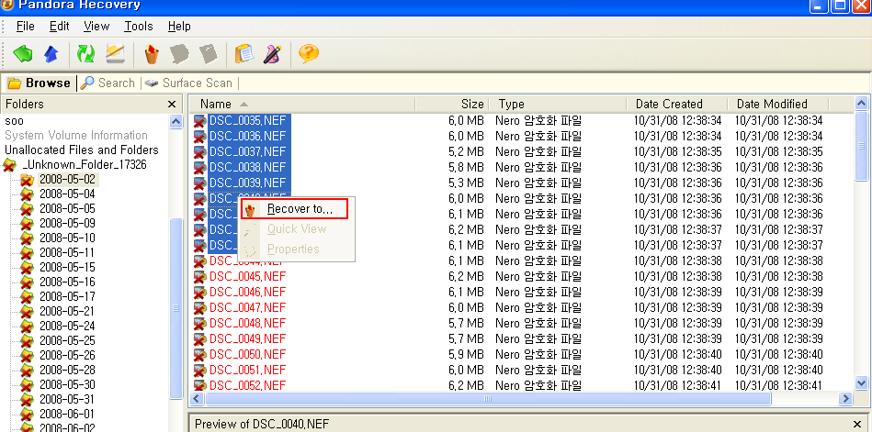Click deleted folder icon beside 2008-05-10
The width and height of the screenshot is (872, 432).
click(x=27, y=238)
